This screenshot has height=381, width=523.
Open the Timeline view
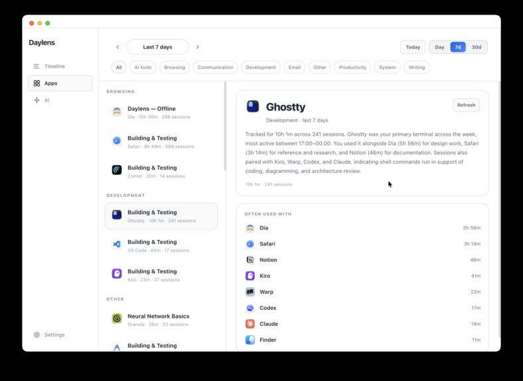(x=60, y=66)
